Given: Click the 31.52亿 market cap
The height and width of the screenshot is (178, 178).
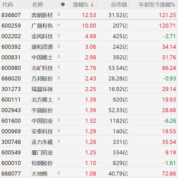Looking at the screenshot, I should pyautogui.click(x=118, y=15).
